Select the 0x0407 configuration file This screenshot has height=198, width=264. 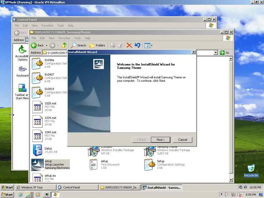[x=49, y=78]
